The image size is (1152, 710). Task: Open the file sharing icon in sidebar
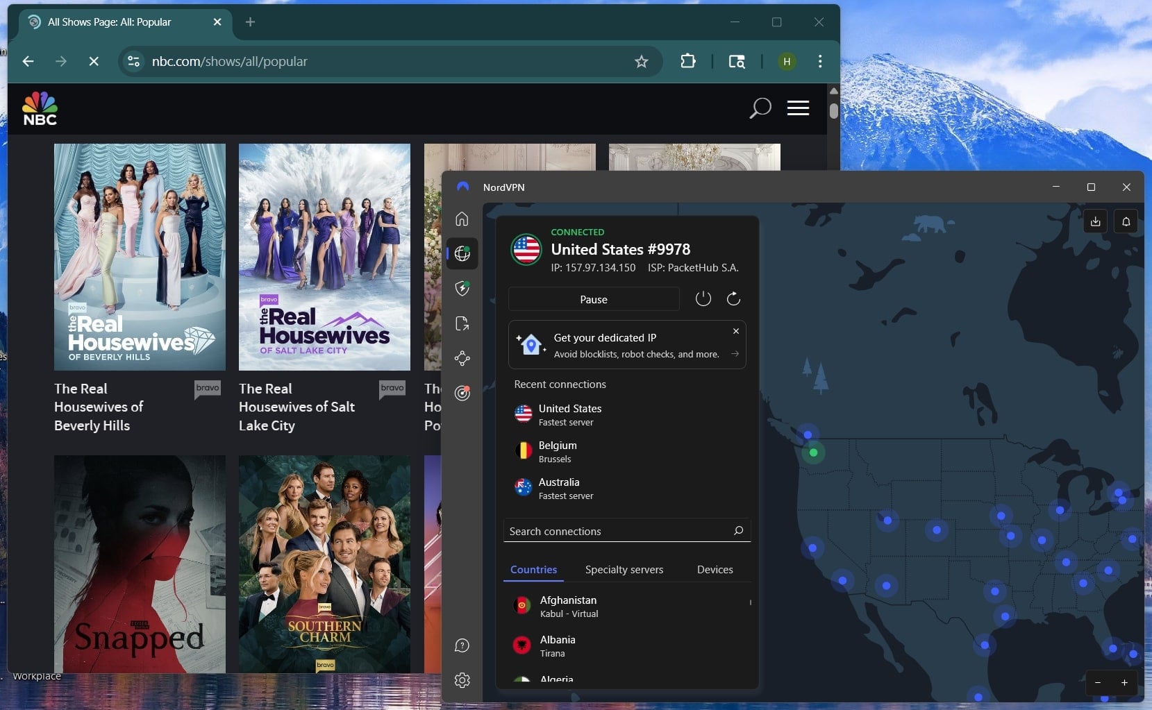462,323
